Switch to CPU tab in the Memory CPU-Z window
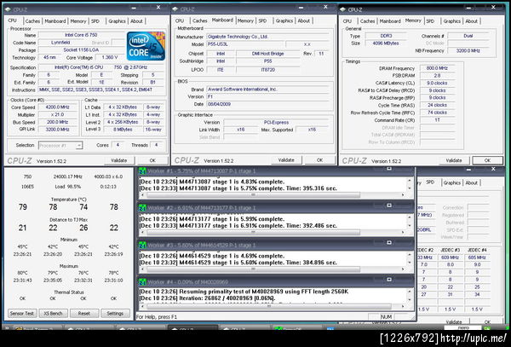511x347 pixels. pos(347,21)
